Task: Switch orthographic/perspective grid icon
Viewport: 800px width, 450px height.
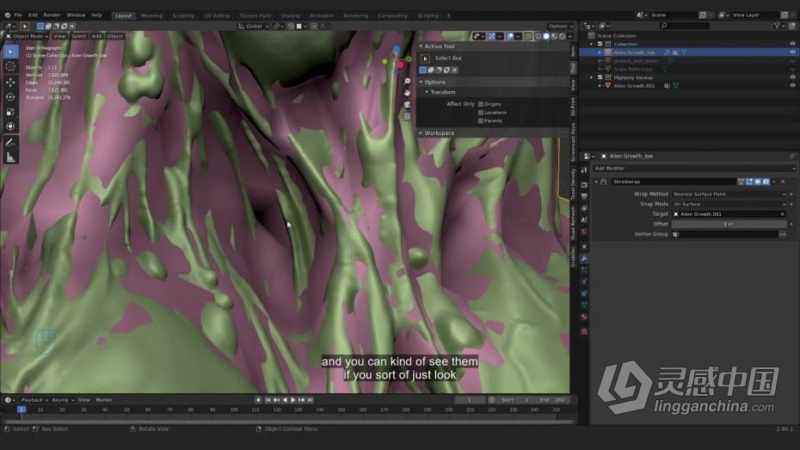Action: click(x=407, y=116)
